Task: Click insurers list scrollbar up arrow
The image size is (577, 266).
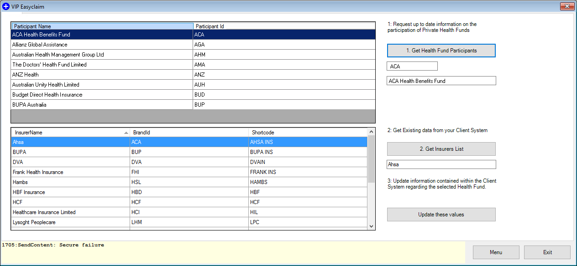Action: pos(371,132)
